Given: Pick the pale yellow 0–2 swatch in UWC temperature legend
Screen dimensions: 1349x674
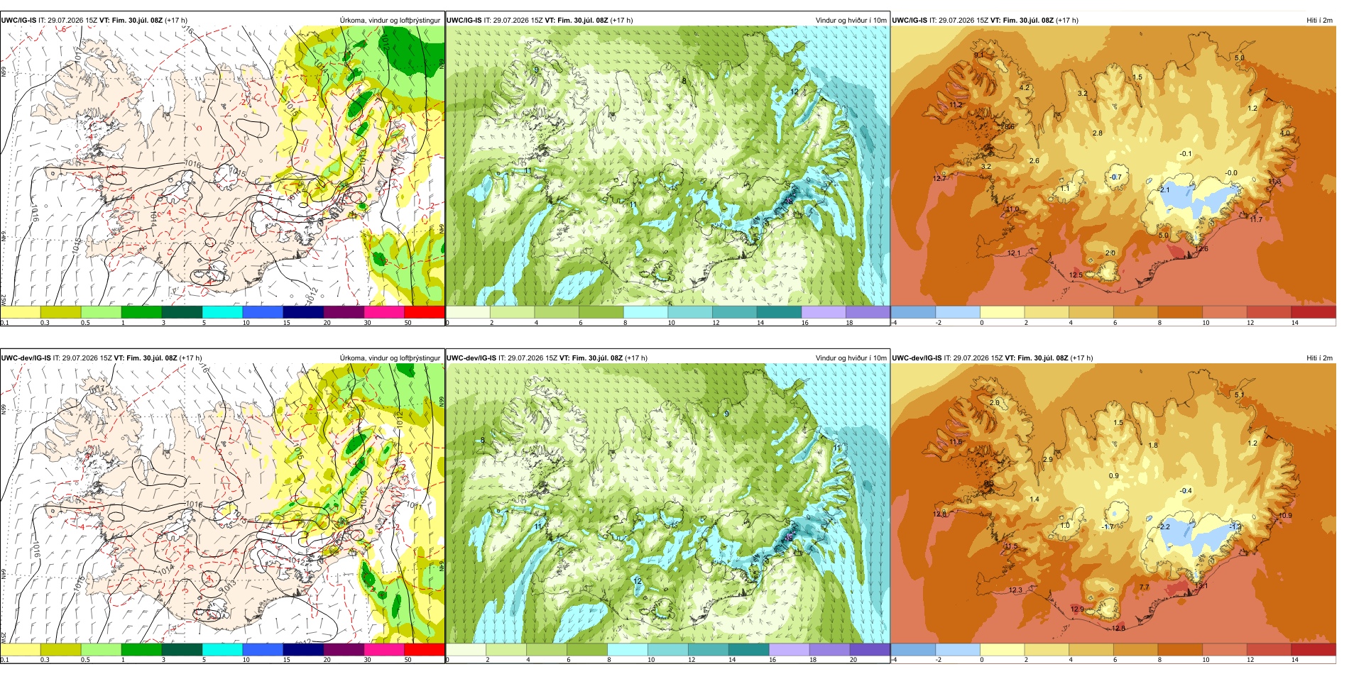Looking at the screenshot, I should click(1002, 312).
